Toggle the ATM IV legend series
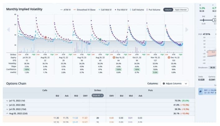 click(x=65, y=10)
